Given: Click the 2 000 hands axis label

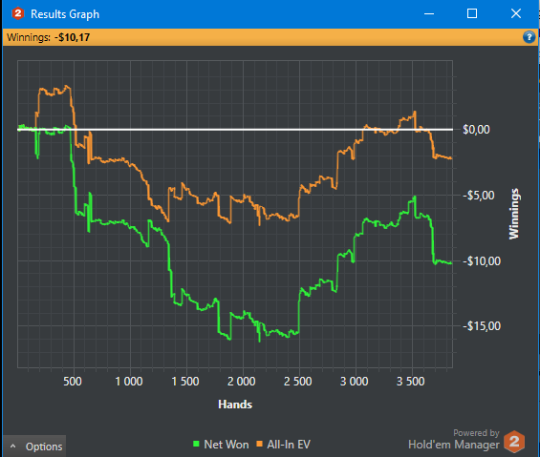Looking at the screenshot, I should click(242, 382).
